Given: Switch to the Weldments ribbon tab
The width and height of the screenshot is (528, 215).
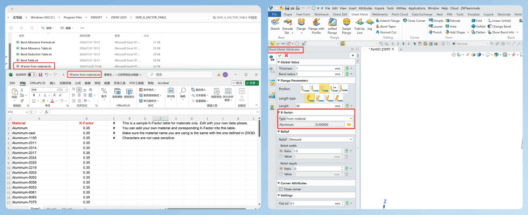Looking at the screenshot, I should point(380,14).
